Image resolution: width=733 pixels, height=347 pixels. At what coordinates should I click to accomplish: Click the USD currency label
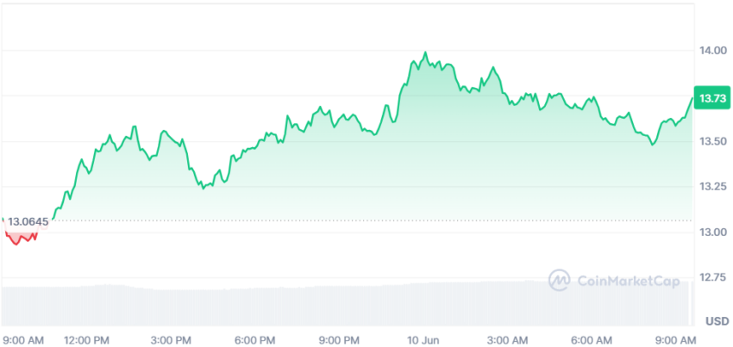[717, 321]
